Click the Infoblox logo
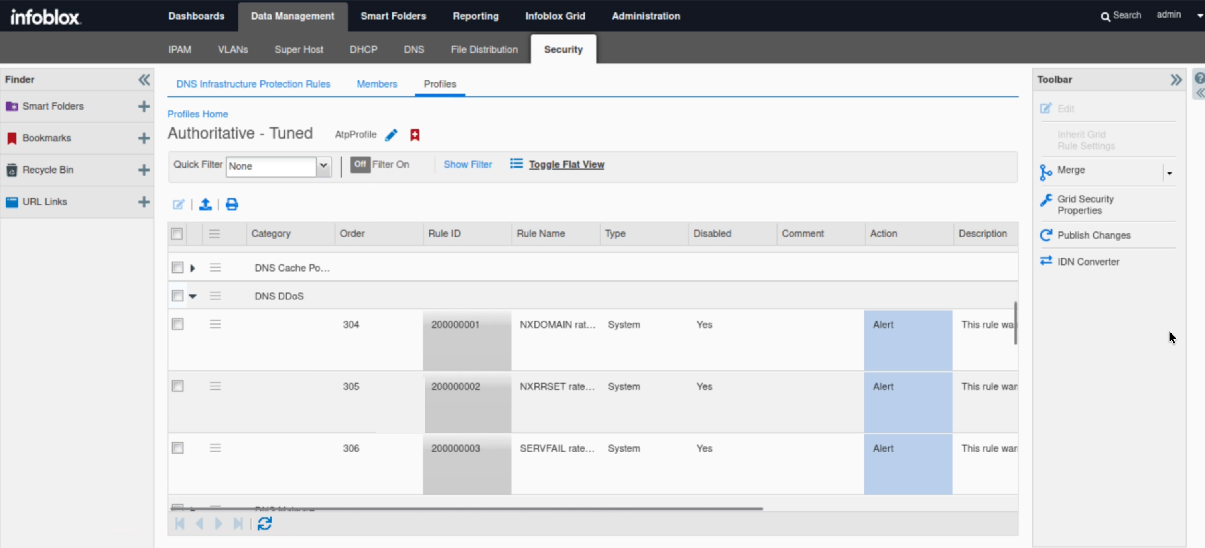Image resolution: width=1205 pixels, height=548 pixels. point(45,17)
